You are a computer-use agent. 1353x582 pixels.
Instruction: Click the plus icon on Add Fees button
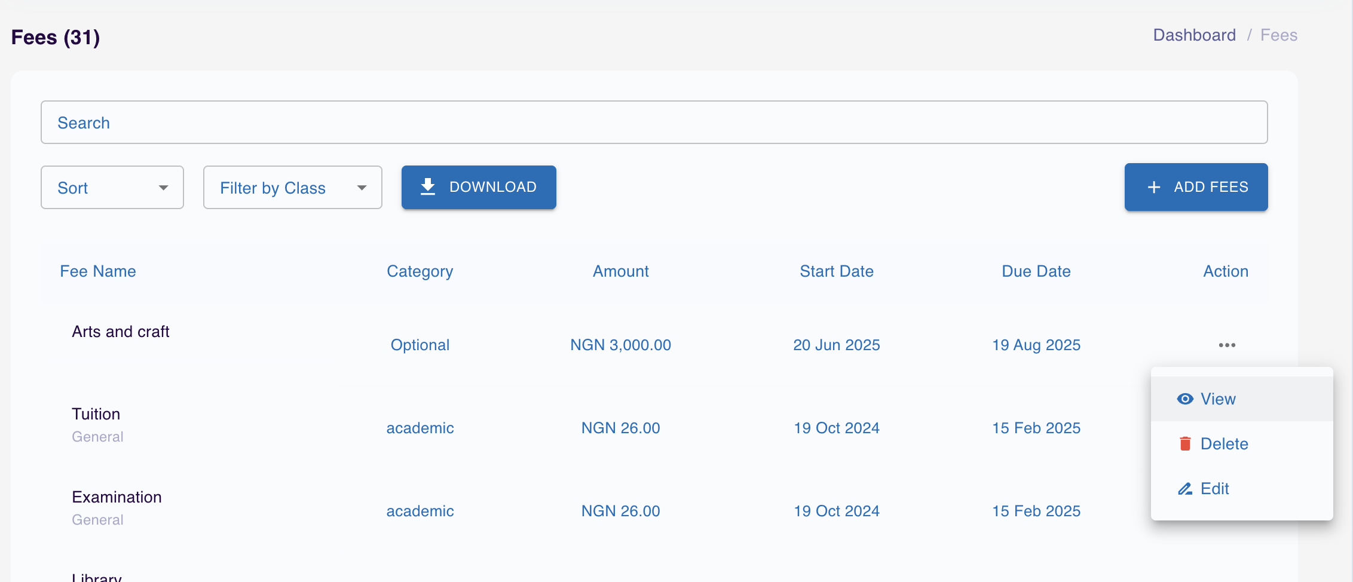1154,188
